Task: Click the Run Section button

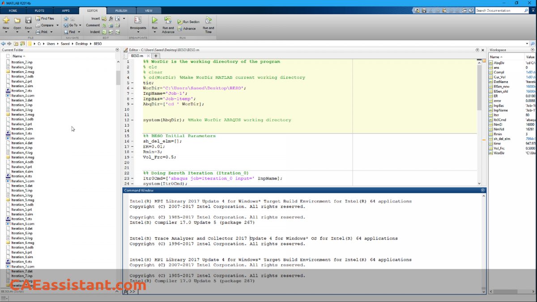Action: tap(188, 21)
